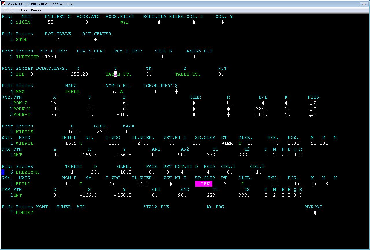This screenshot has width=370, height=250.
Task: Click WYL tool type value
Action: coord(124,22)
